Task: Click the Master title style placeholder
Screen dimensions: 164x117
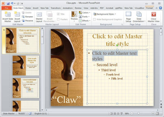Action: [117, 40]
